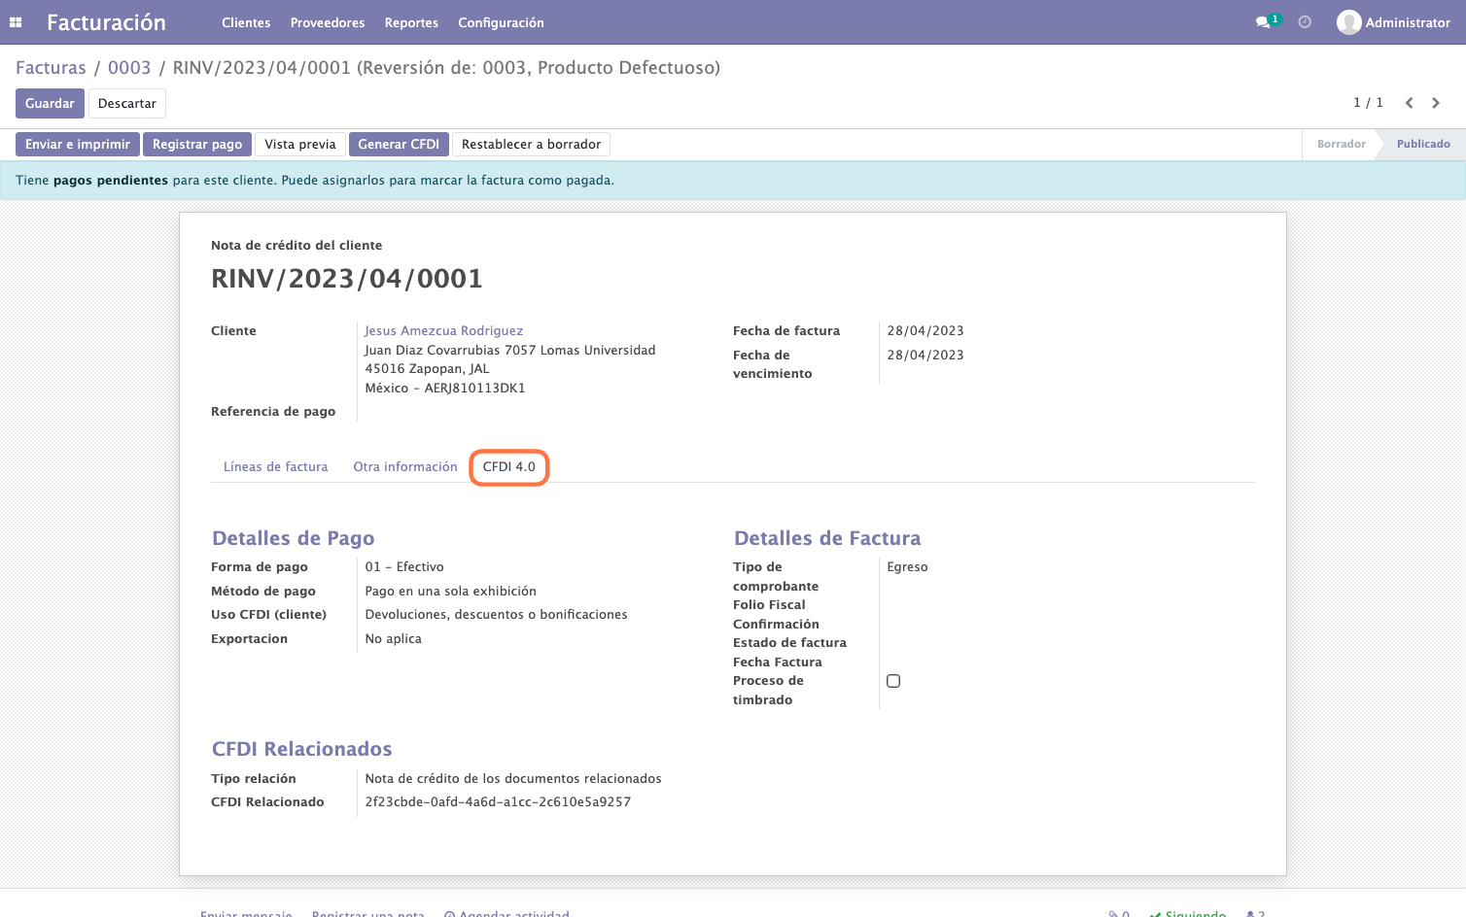Click the Registrar pago button
The width and height of the screenshot is (1466, 917).
click(x=197, y=145)
